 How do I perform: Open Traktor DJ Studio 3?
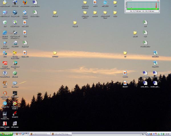[x=15, y=104]
